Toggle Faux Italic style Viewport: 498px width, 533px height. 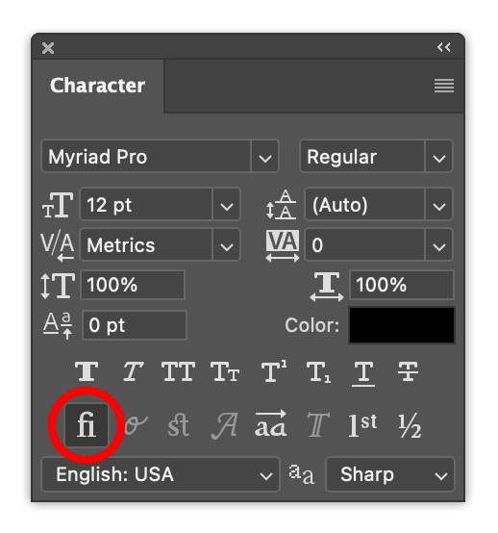133,371
